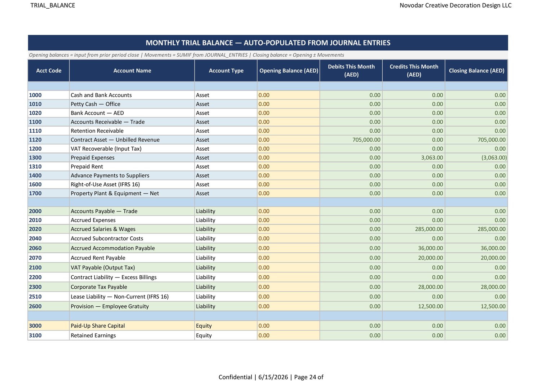
Task: Click the 'Account Name' column header
Action: click(132, 71)
